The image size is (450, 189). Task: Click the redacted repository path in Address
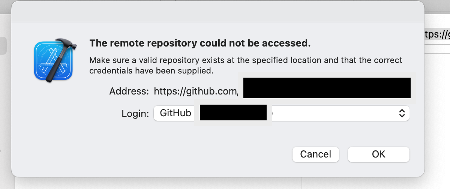(x=326, y=88)
